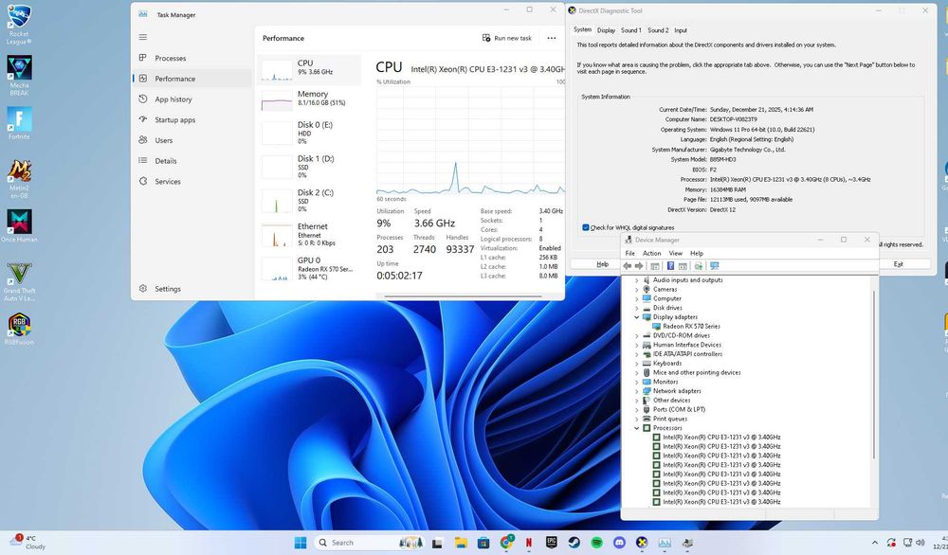This screenshot has width=948, height=555.
Task: Open Steam from the taskbar
Action: tap(574, 543)
